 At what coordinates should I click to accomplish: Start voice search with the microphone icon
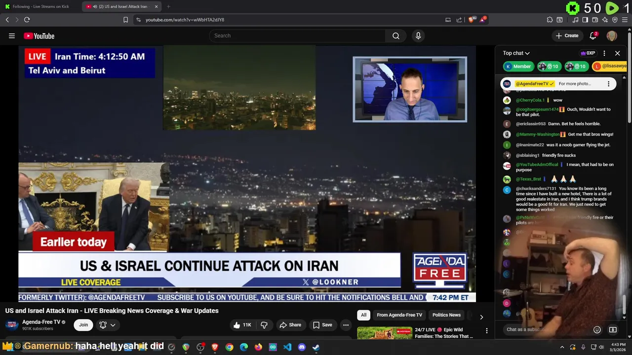click(418, 35)
